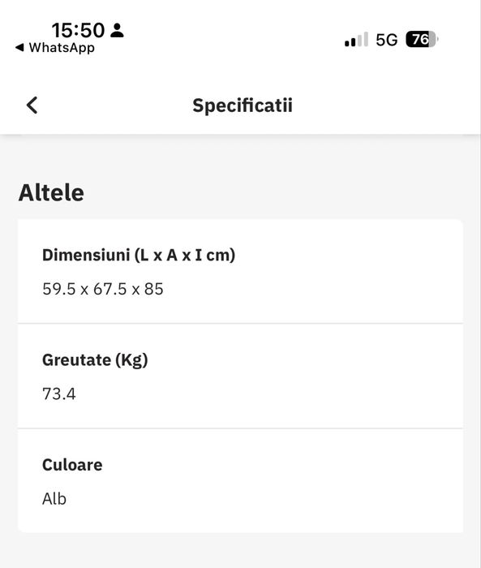This screenshot has height=568, width=481.
Task: Tap the 73.4 weight value
Action: pos(59,394)
